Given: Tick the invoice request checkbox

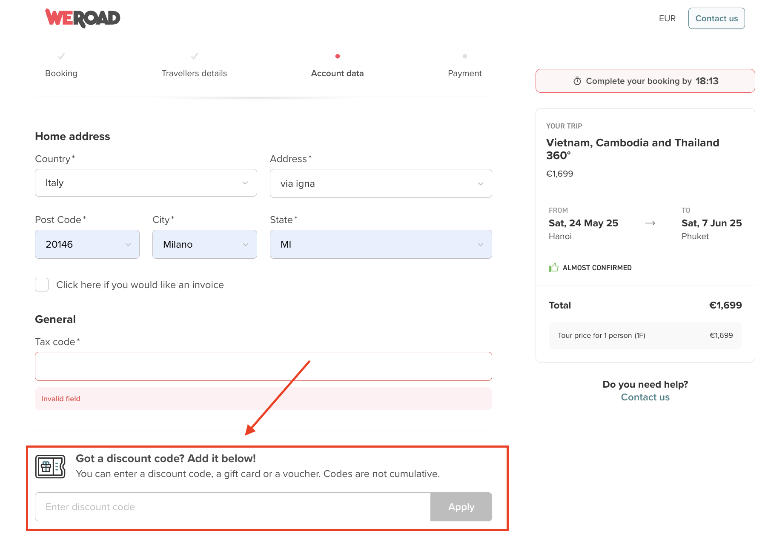Looking at the screenshot, I should click(42, 285).
